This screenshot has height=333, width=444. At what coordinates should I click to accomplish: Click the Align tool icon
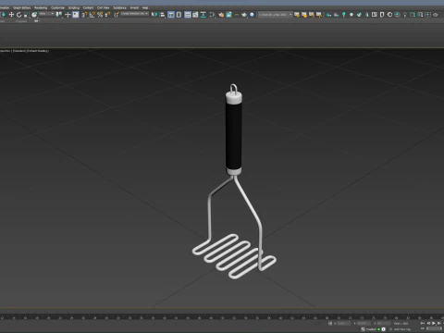tap(162, 15)
